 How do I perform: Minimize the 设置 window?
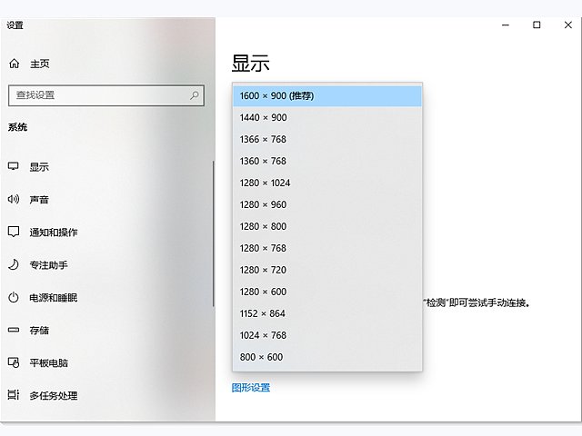click(x=506, y=25)
